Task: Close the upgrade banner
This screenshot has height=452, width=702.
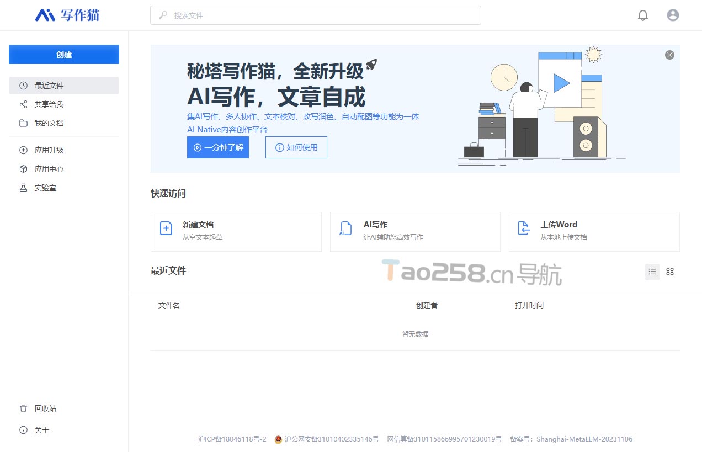Action: (669, 55)
